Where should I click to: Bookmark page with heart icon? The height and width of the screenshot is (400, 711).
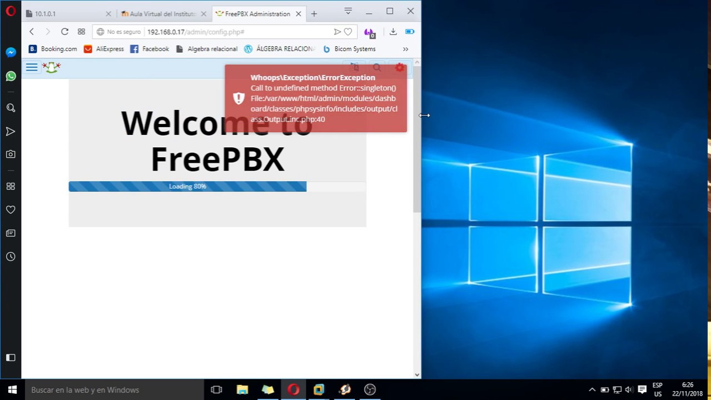click(x=348, y=32)
